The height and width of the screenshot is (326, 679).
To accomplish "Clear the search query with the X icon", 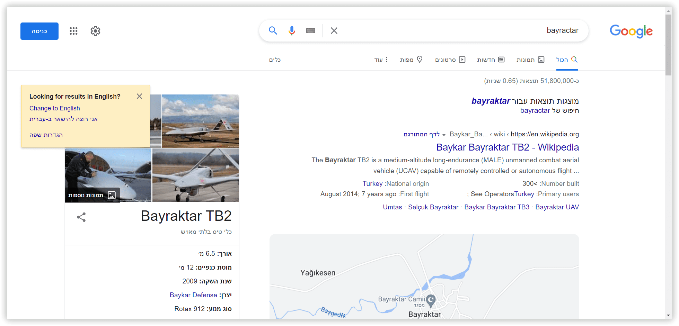I will [x=334, y=31].
